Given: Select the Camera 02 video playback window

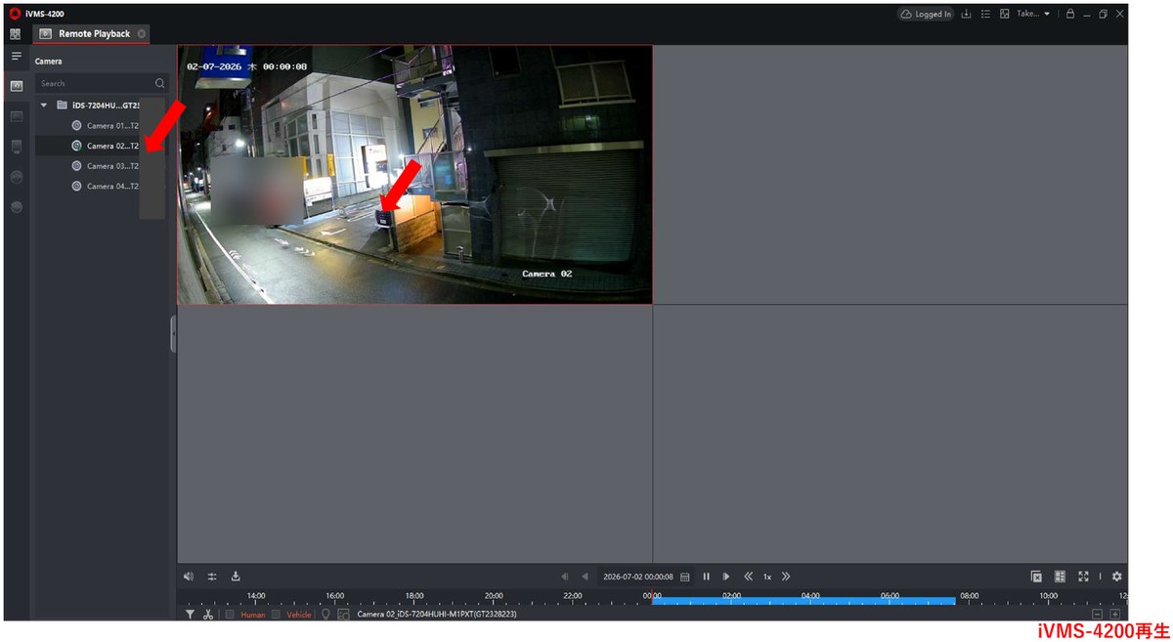Looking at the screenshot, I should pos(414,175).
